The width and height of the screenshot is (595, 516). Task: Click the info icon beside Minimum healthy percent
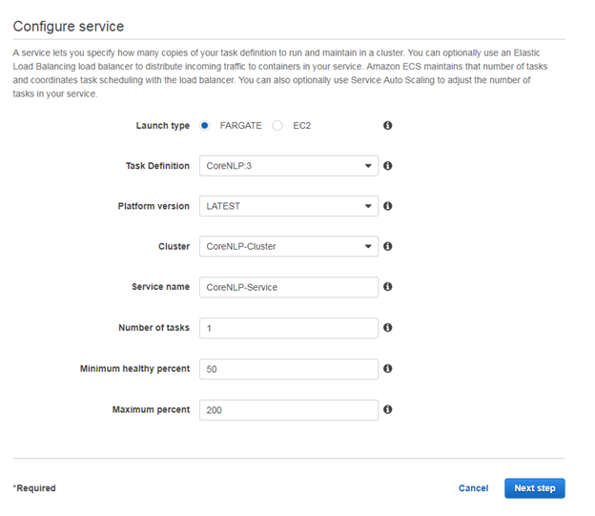tap(387, 368)
